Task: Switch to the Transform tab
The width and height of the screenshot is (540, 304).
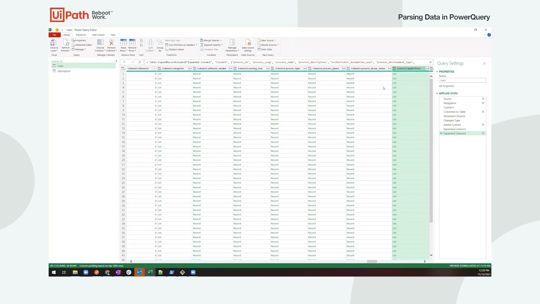Action: pyautogui.click(x=81, y=35)
